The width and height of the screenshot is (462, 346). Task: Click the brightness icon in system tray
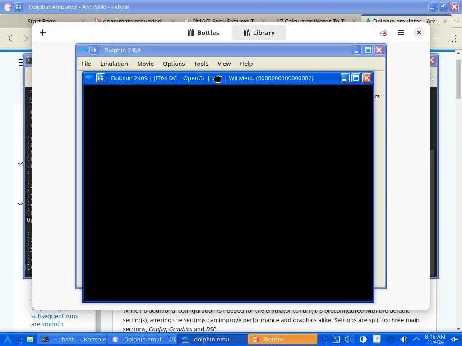click(x=363, y=339)
